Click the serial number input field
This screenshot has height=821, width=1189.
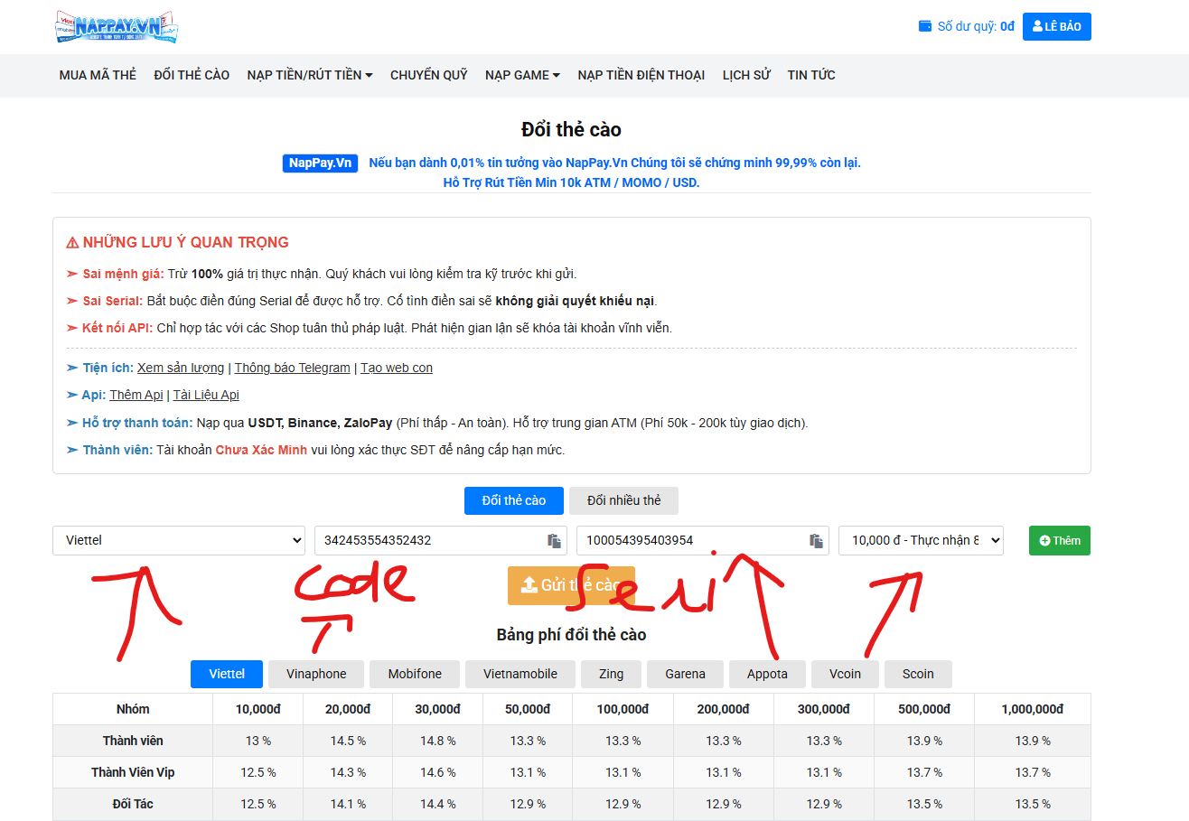[x=691, y=540]
